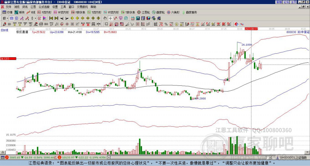Click the 10133.97 Shenzhen index reading

[68, 158]
